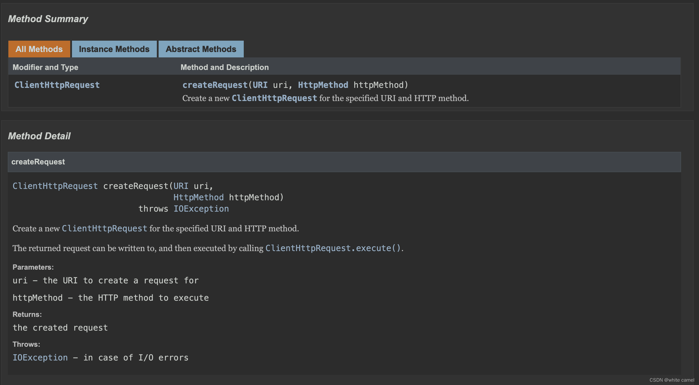
Task: Switch to Instance Methods tab
Action: (114, 49)
